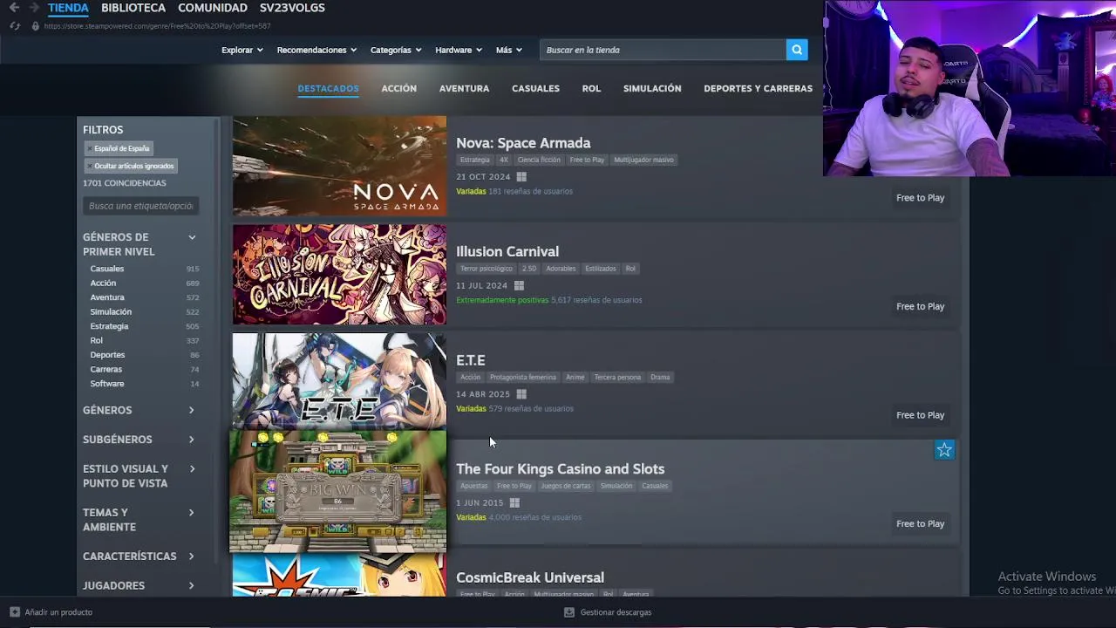This screenshot has width=1116, height=628.
Task: Expand the Subgéneros filter section
Action: 191,440
